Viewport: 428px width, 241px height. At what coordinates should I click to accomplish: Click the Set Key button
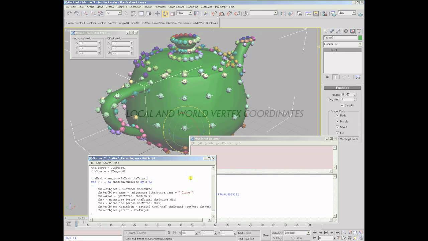coord(277,238)
